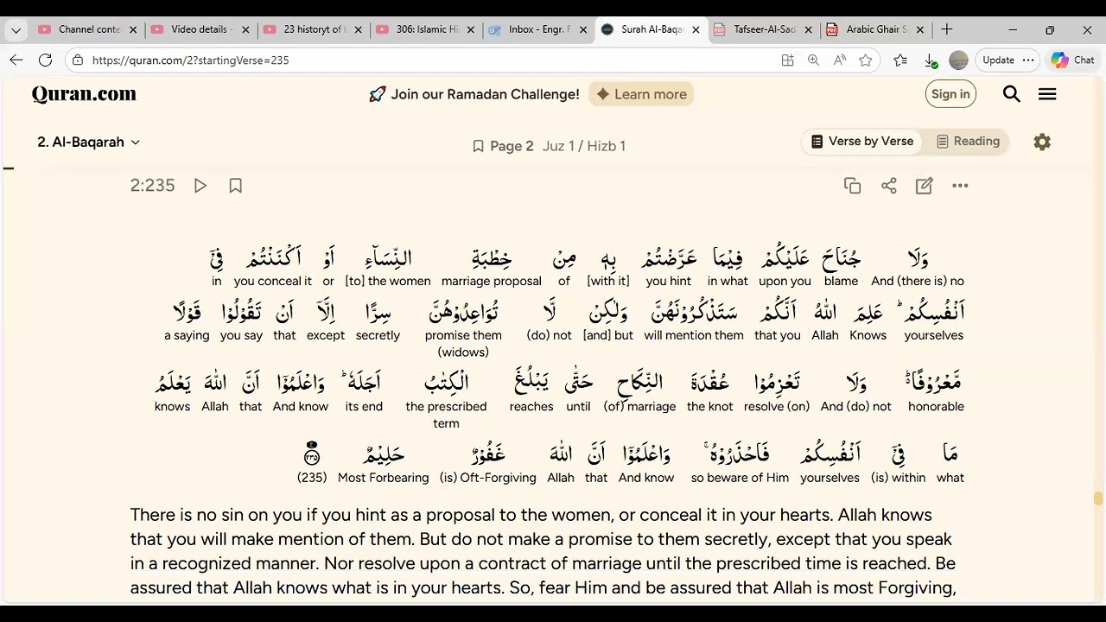The image size is (1106, 622).
Task: Click the Sign in button
Action: click(x=950, y=94)
